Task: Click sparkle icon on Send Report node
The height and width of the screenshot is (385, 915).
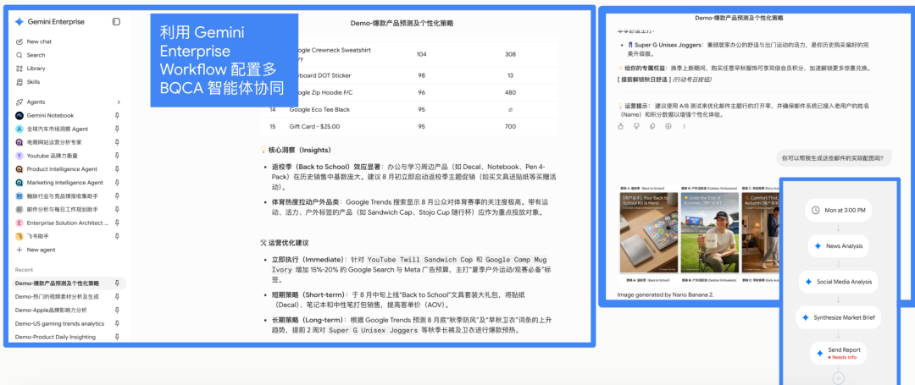Action: pos(819,353)
